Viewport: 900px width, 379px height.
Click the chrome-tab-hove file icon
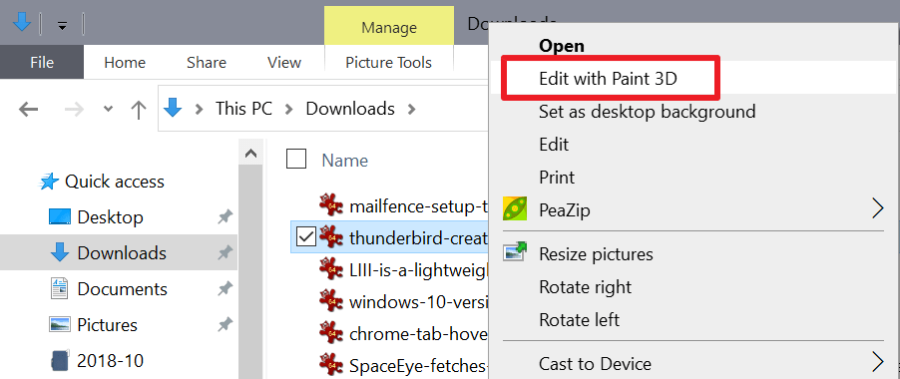tap(331, 331)
